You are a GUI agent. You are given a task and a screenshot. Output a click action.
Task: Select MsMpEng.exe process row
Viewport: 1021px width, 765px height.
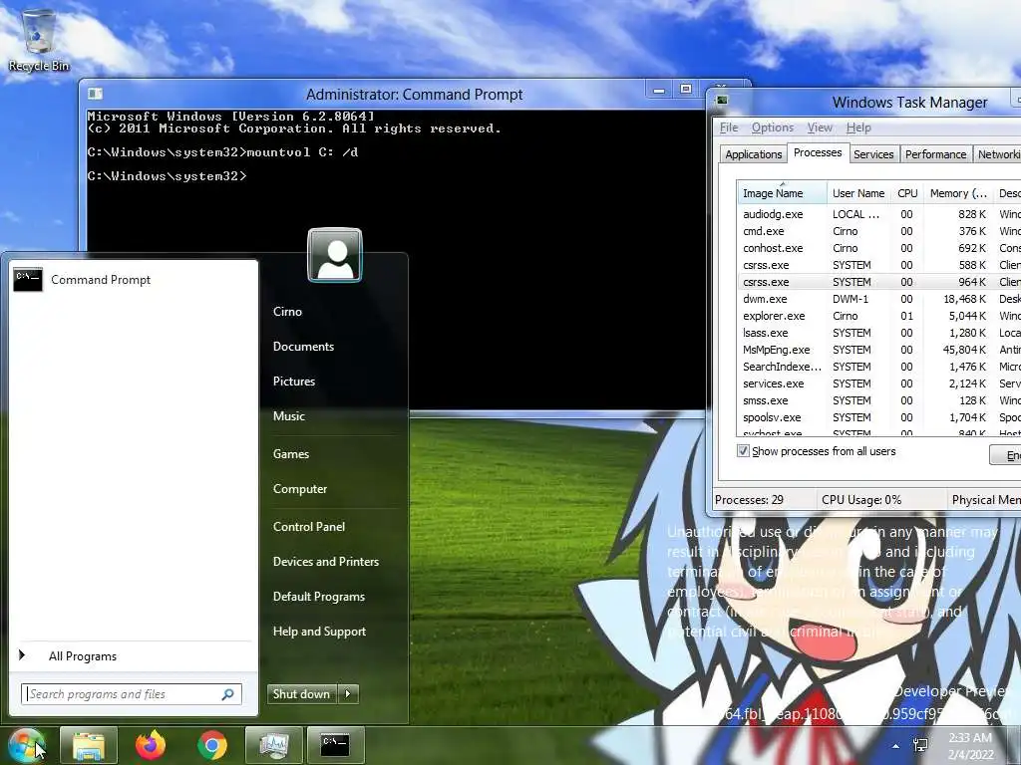click(879, 350)
